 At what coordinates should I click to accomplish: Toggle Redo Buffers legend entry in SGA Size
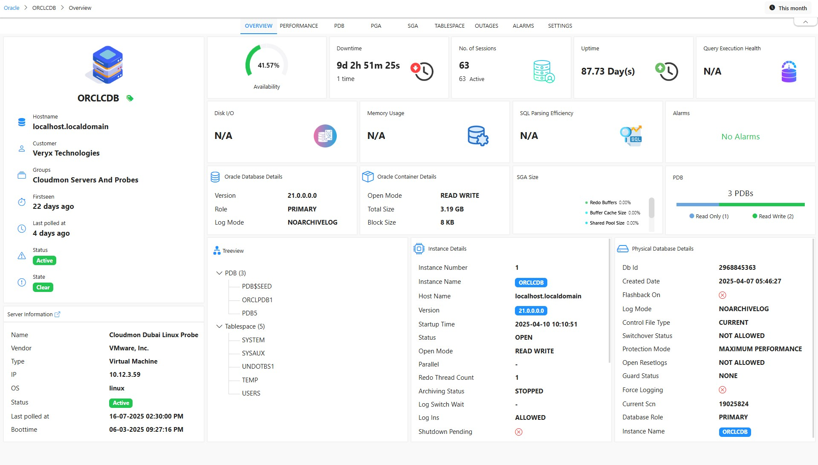[x=603, y=203]
